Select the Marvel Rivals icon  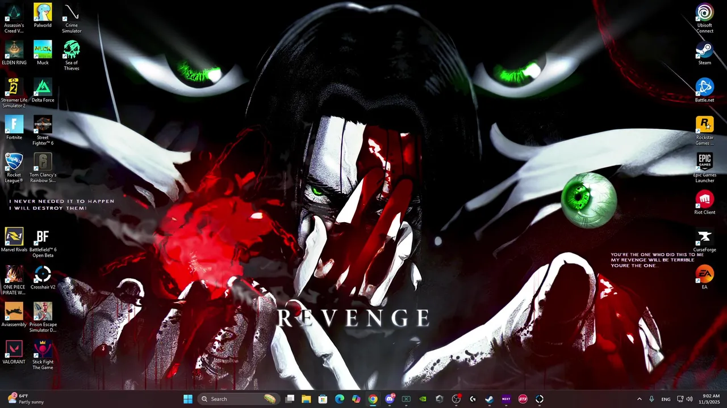14,240
